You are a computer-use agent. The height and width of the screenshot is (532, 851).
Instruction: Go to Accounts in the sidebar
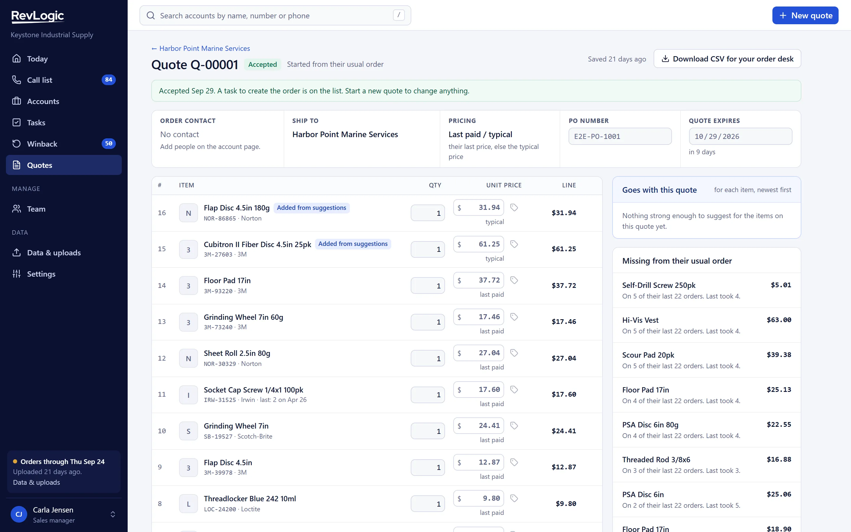point(64,101)
